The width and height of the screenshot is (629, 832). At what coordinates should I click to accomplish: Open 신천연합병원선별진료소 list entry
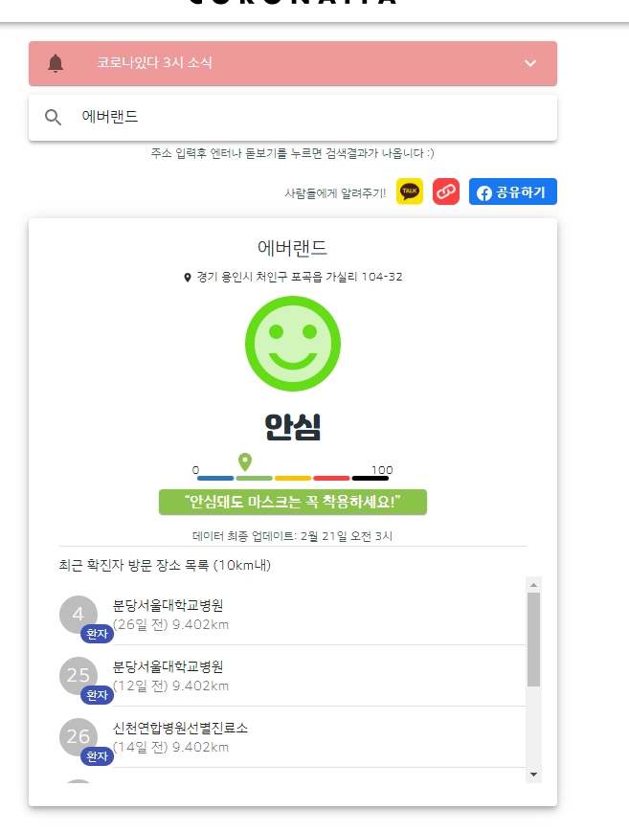tap(292, 737)
